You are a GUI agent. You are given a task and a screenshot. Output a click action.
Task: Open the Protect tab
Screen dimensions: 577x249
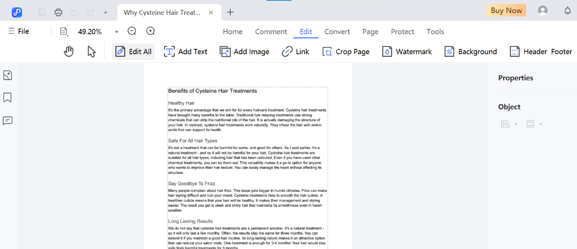403,31
